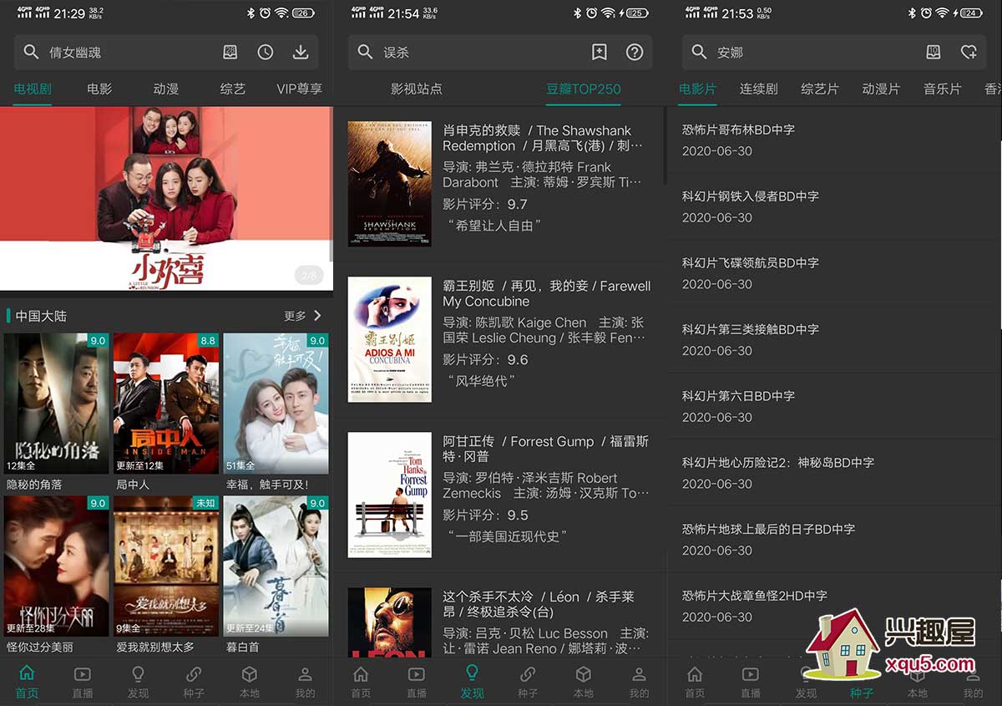Viewport: 1002px width, 706px height.
Task: Tap the magnifier icon before 误杀
Action: tap(365, 52)
